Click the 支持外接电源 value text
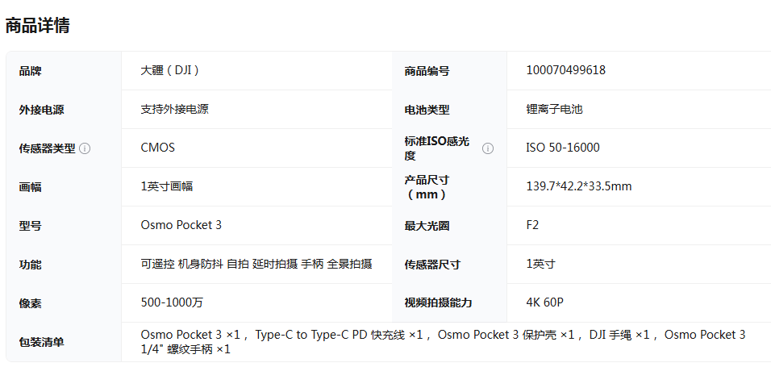Viewport: 771px width, 367px height. (174, 109)
